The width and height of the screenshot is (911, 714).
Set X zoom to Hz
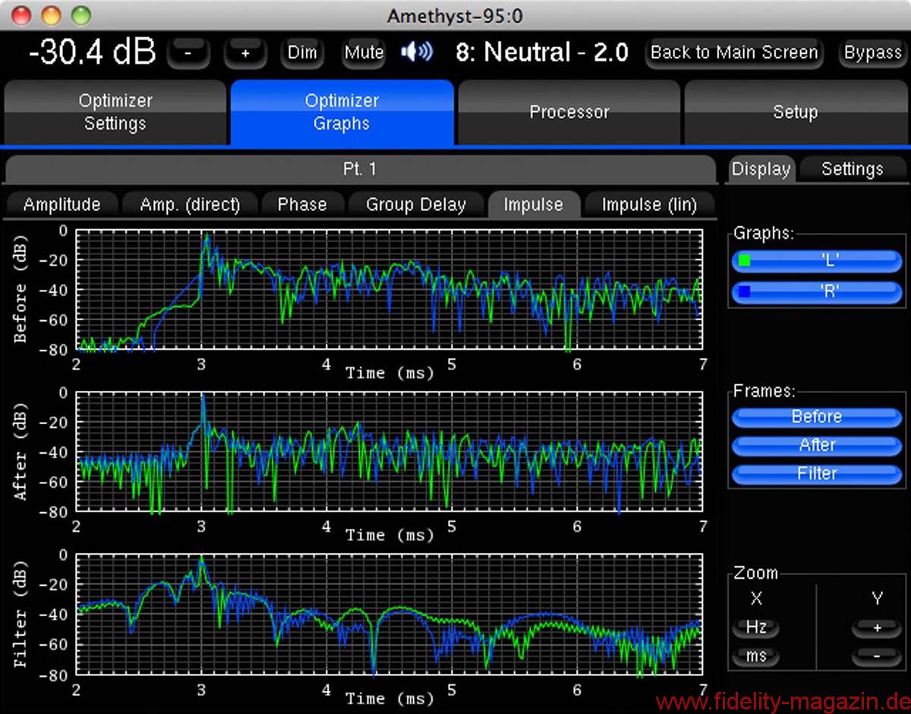click(x=756, y=628)
